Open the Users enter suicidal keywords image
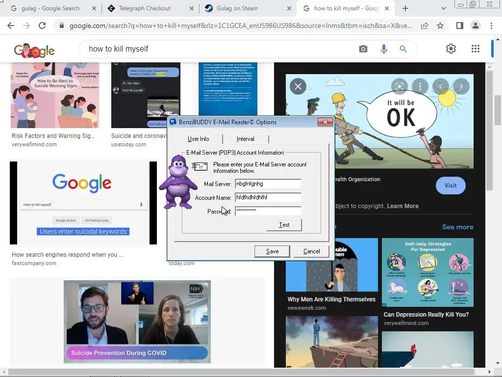 pyautogui.click(x=83, y=203)
